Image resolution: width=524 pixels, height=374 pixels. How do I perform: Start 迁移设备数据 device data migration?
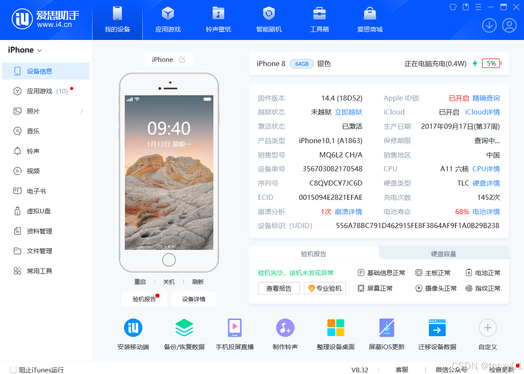point(436,334)
